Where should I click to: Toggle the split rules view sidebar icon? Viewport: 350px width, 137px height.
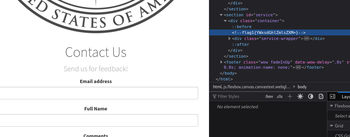point(333,96)
